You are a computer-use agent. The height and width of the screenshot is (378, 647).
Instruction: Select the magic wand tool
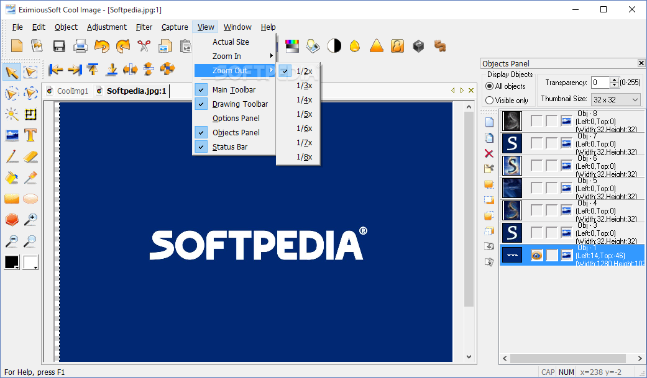(12, 114)
